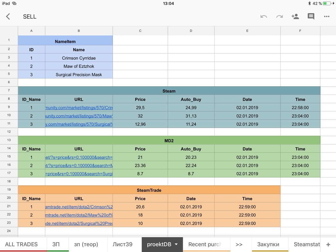The height and width of the screenshot is (252, 336).
Task: Open SteamTrade Surgical%20Prec item link
Action: (x=79, y=223)
